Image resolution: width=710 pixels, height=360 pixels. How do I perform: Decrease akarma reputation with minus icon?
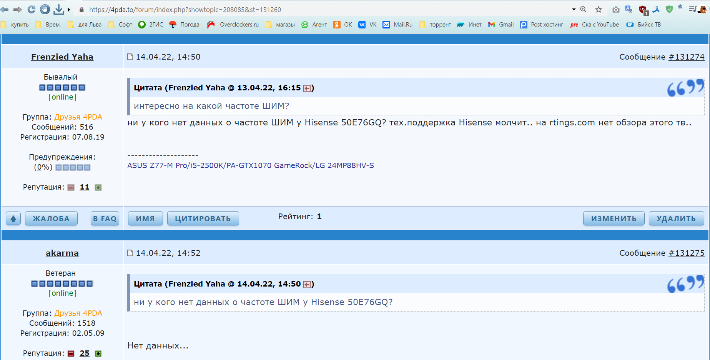(x=71, y=353)
